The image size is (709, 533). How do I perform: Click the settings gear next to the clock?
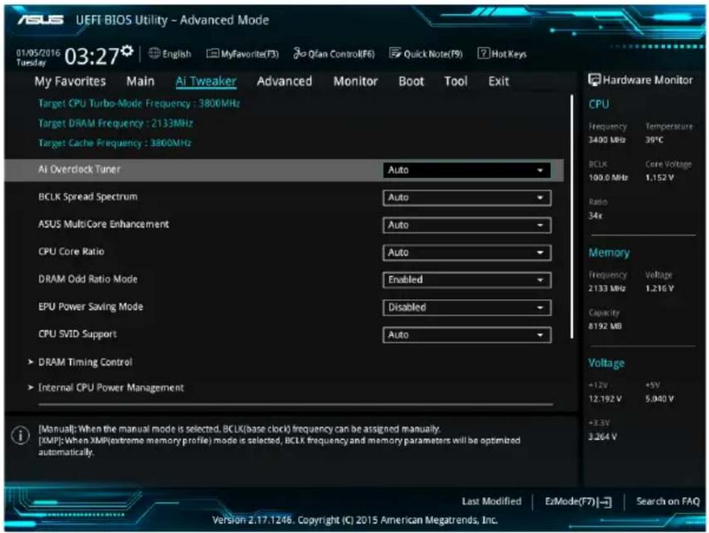point(128,51)
